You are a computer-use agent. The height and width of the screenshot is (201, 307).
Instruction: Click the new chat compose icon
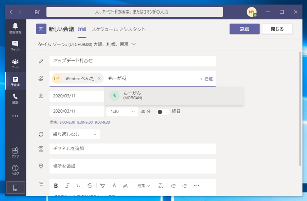click(x=37, y=12)
